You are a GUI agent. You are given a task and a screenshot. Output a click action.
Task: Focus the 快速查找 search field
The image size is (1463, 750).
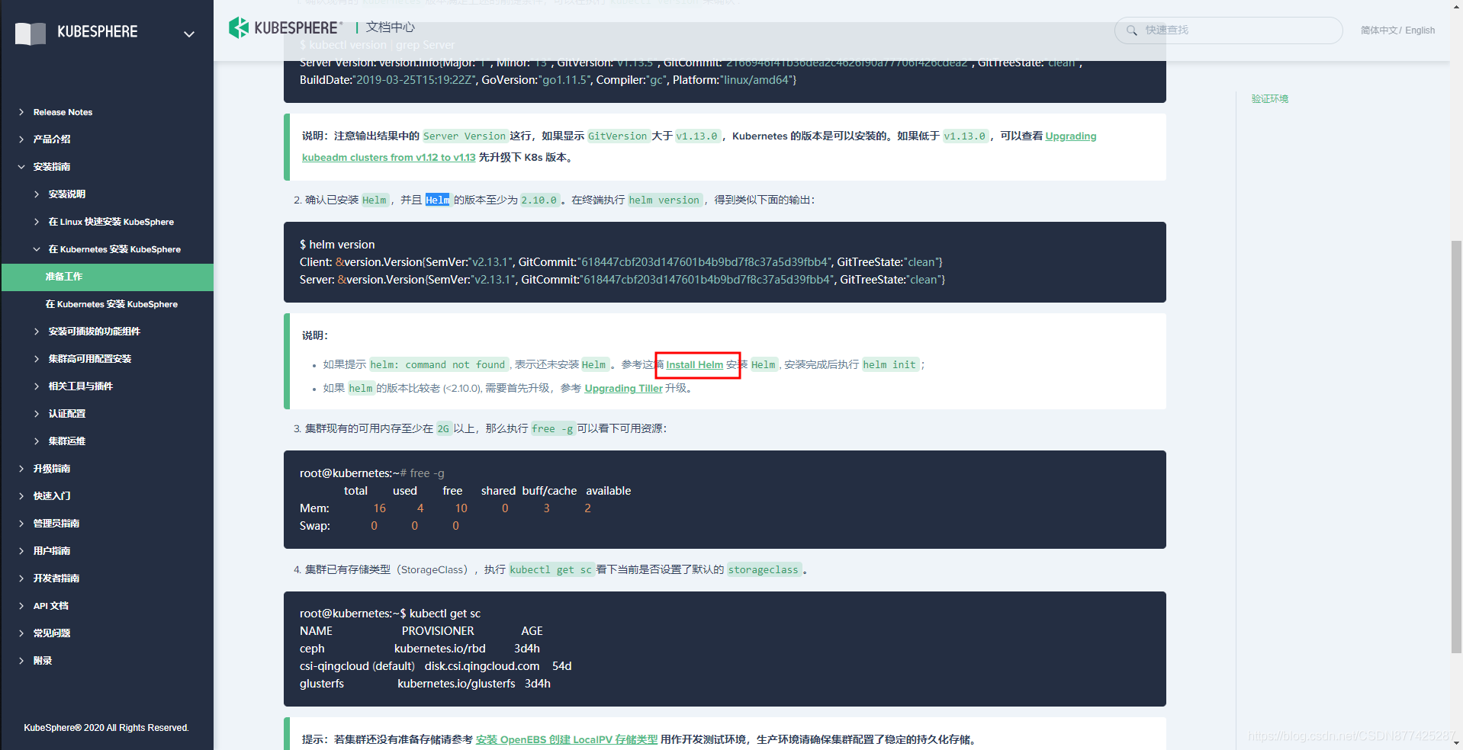1228,30
